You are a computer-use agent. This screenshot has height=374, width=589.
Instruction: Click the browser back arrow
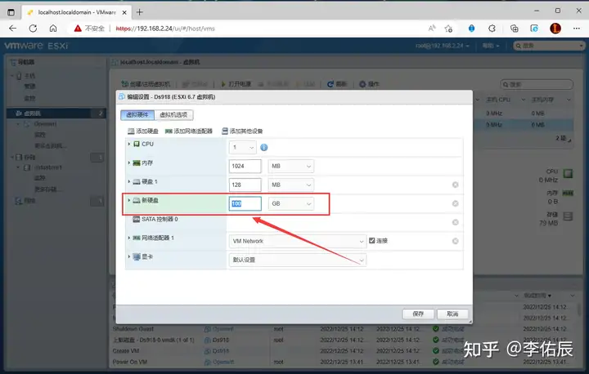13,29
